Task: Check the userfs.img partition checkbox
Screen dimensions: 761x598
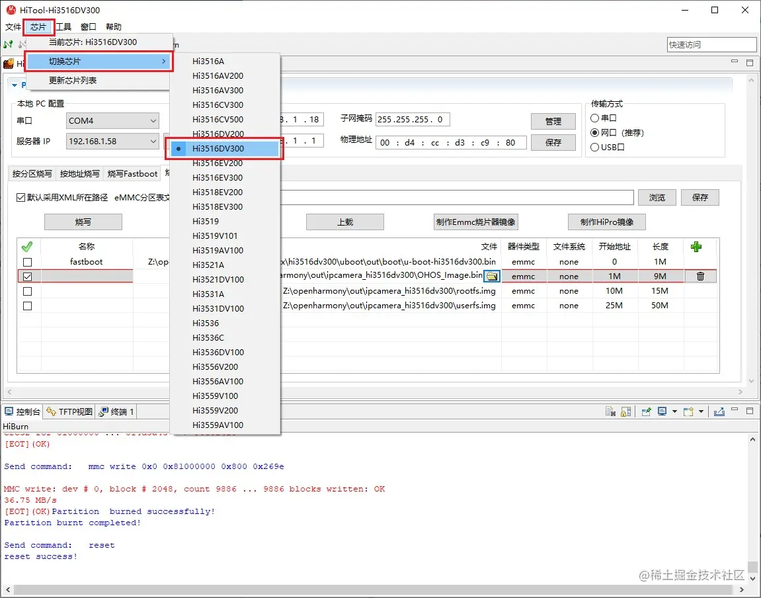Action: (x=28, y=306)
